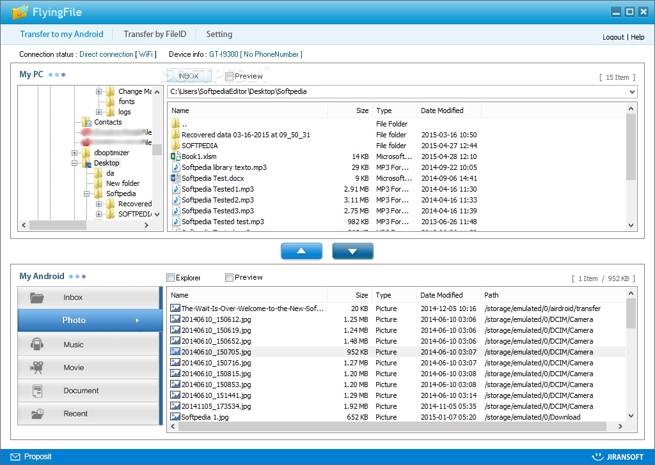Image resolution: width=655 pixels, height=465 pixels.
Task: Select the da folder in tree
Action: (110, 173)
